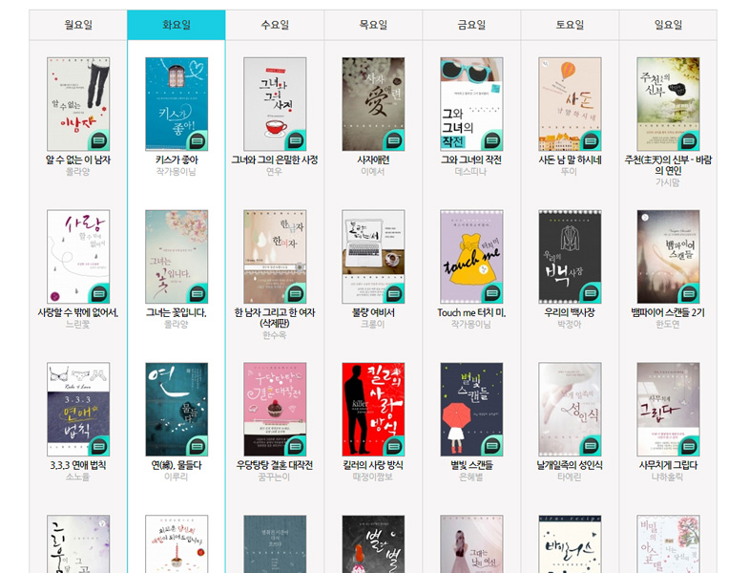
Task: Click the green badge on 그와 그녀의 작전 cover
Action: (x=491, y=140)
